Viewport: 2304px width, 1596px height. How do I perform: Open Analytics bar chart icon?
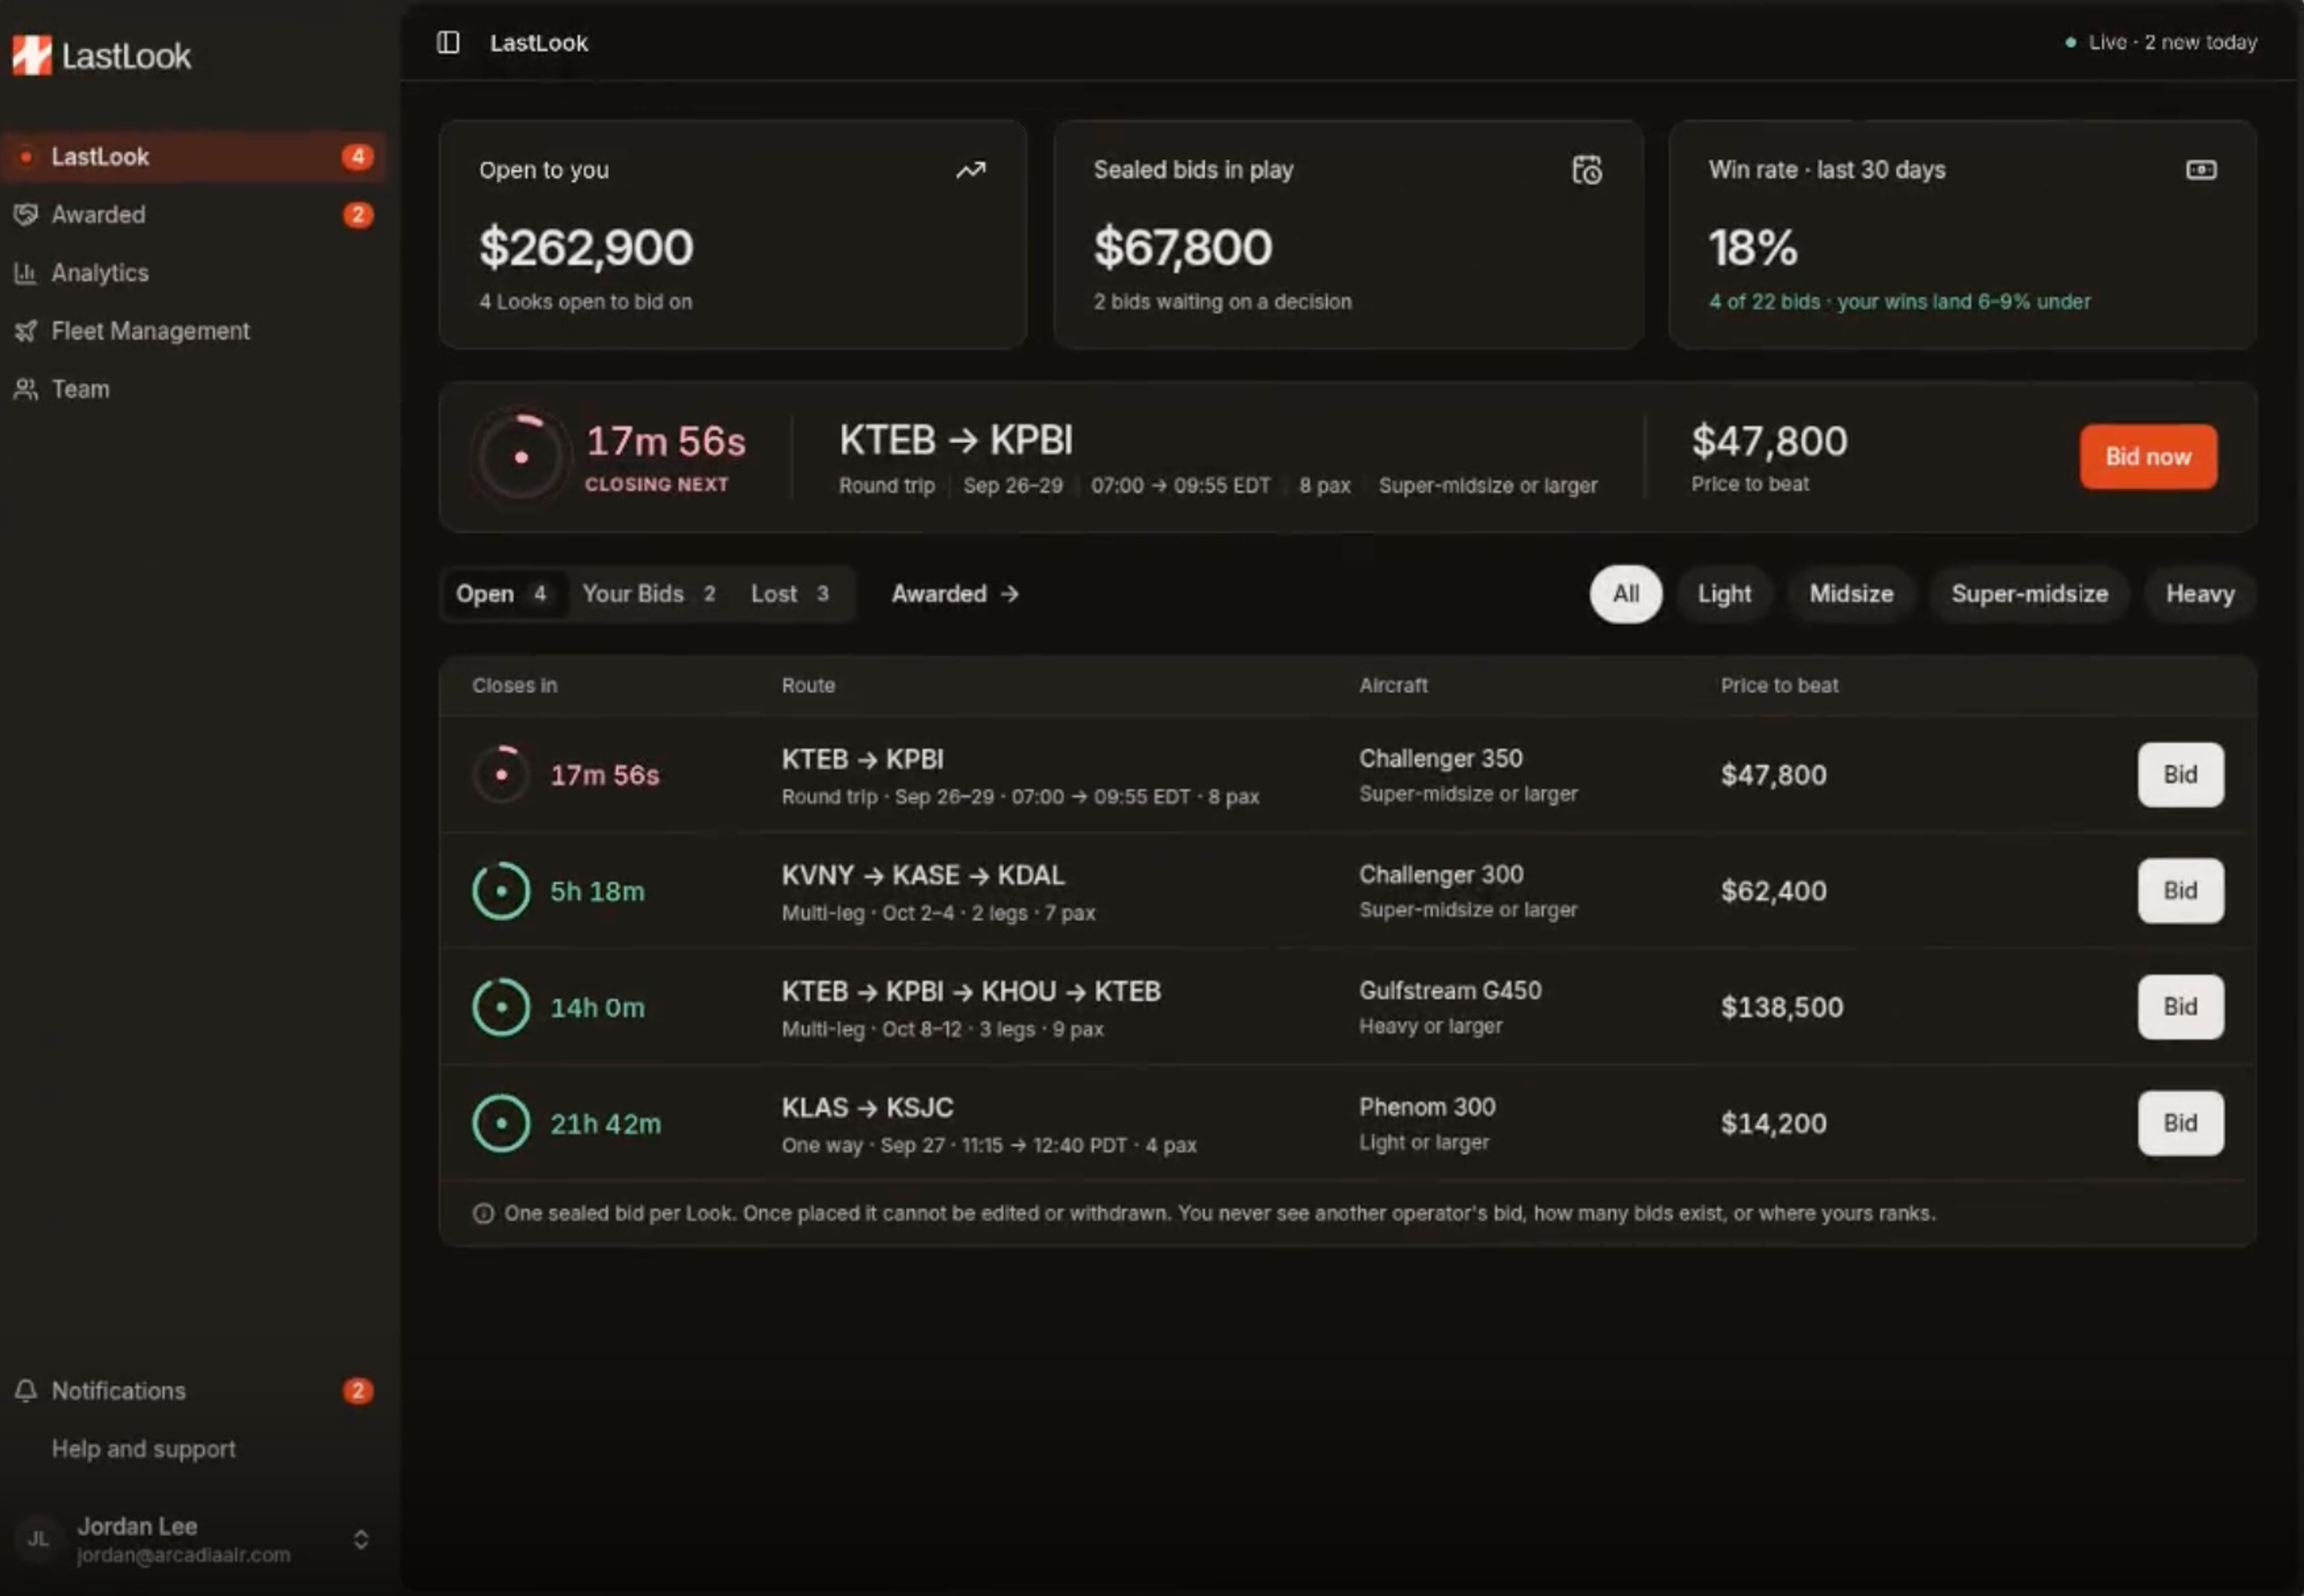(26, 272)
